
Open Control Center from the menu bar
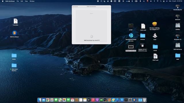click(x=164, y=1)
